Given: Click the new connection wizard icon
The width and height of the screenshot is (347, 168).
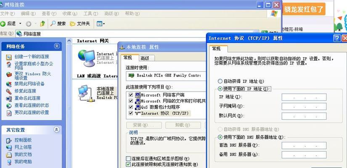Looking at the screenshot, I should [x=9, y=57].
